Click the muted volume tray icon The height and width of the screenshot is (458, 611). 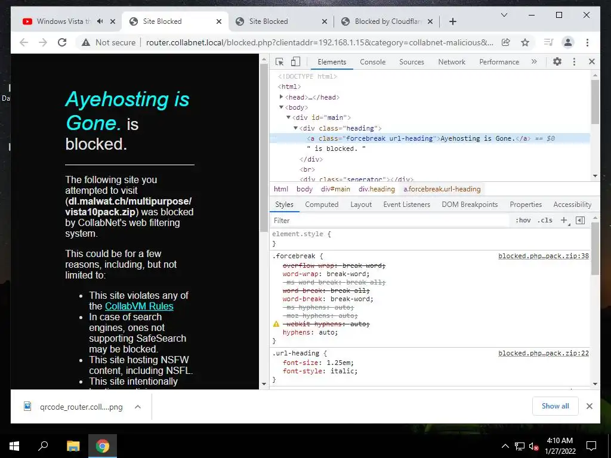534,446
